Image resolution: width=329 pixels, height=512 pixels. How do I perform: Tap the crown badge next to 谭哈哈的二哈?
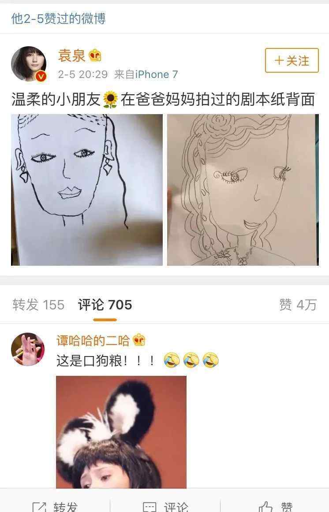[x=139, y=340]
